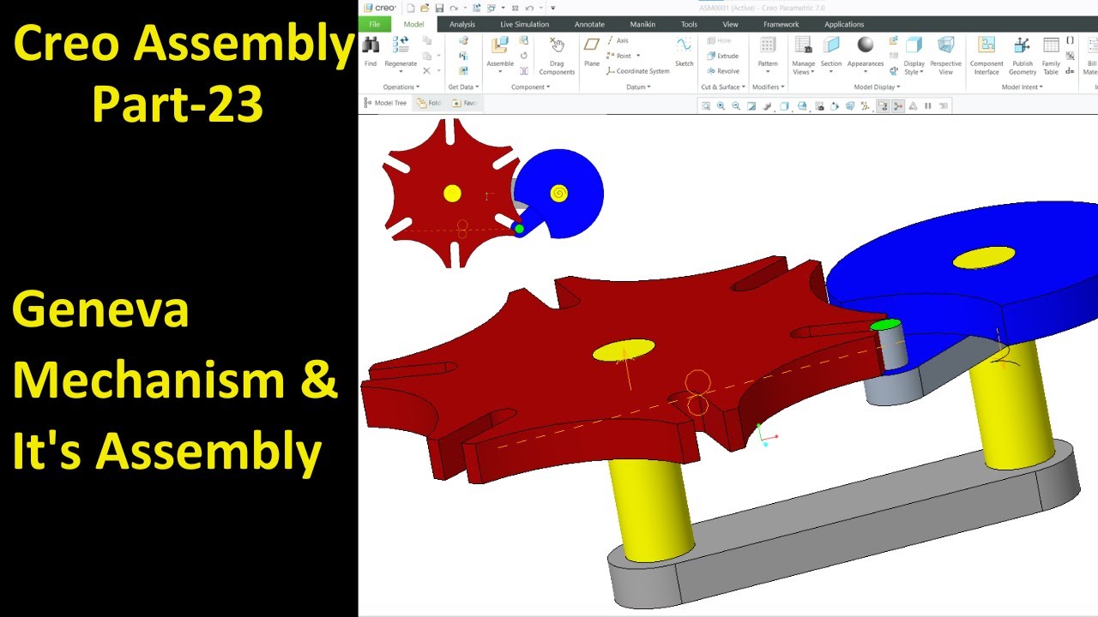
Task: Open the Manage Views dropdown
Action: (x=804, y=68)
